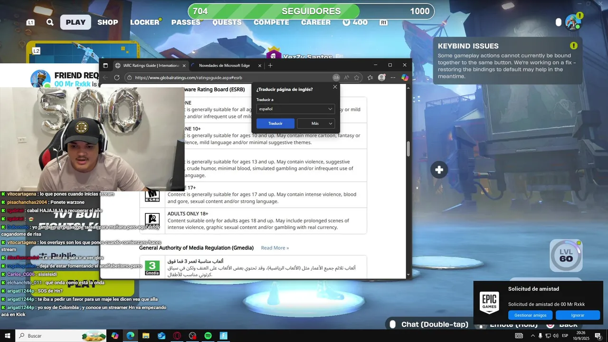Close the Novedades de Microsoft Edge tab
Image resolution: width=608 pixels, height=342 pixels.
point(260,66)
